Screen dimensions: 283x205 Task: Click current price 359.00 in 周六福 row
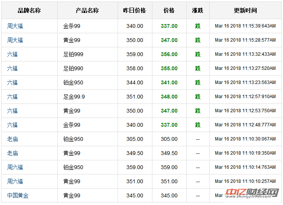click(169, 167)
